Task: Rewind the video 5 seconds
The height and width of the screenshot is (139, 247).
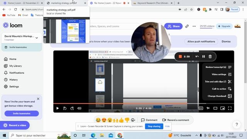Action: click(65, 108)
